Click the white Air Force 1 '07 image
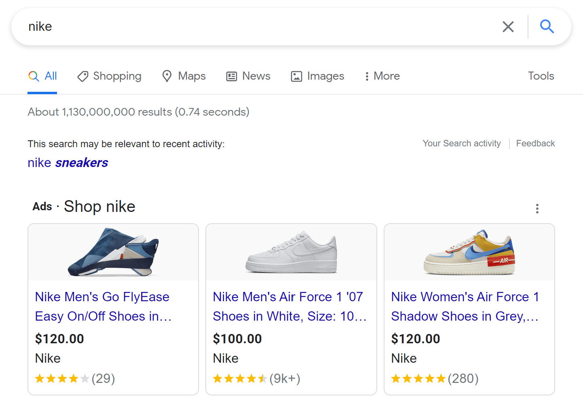This screenshot has height=410, width=583. [291, 252]
